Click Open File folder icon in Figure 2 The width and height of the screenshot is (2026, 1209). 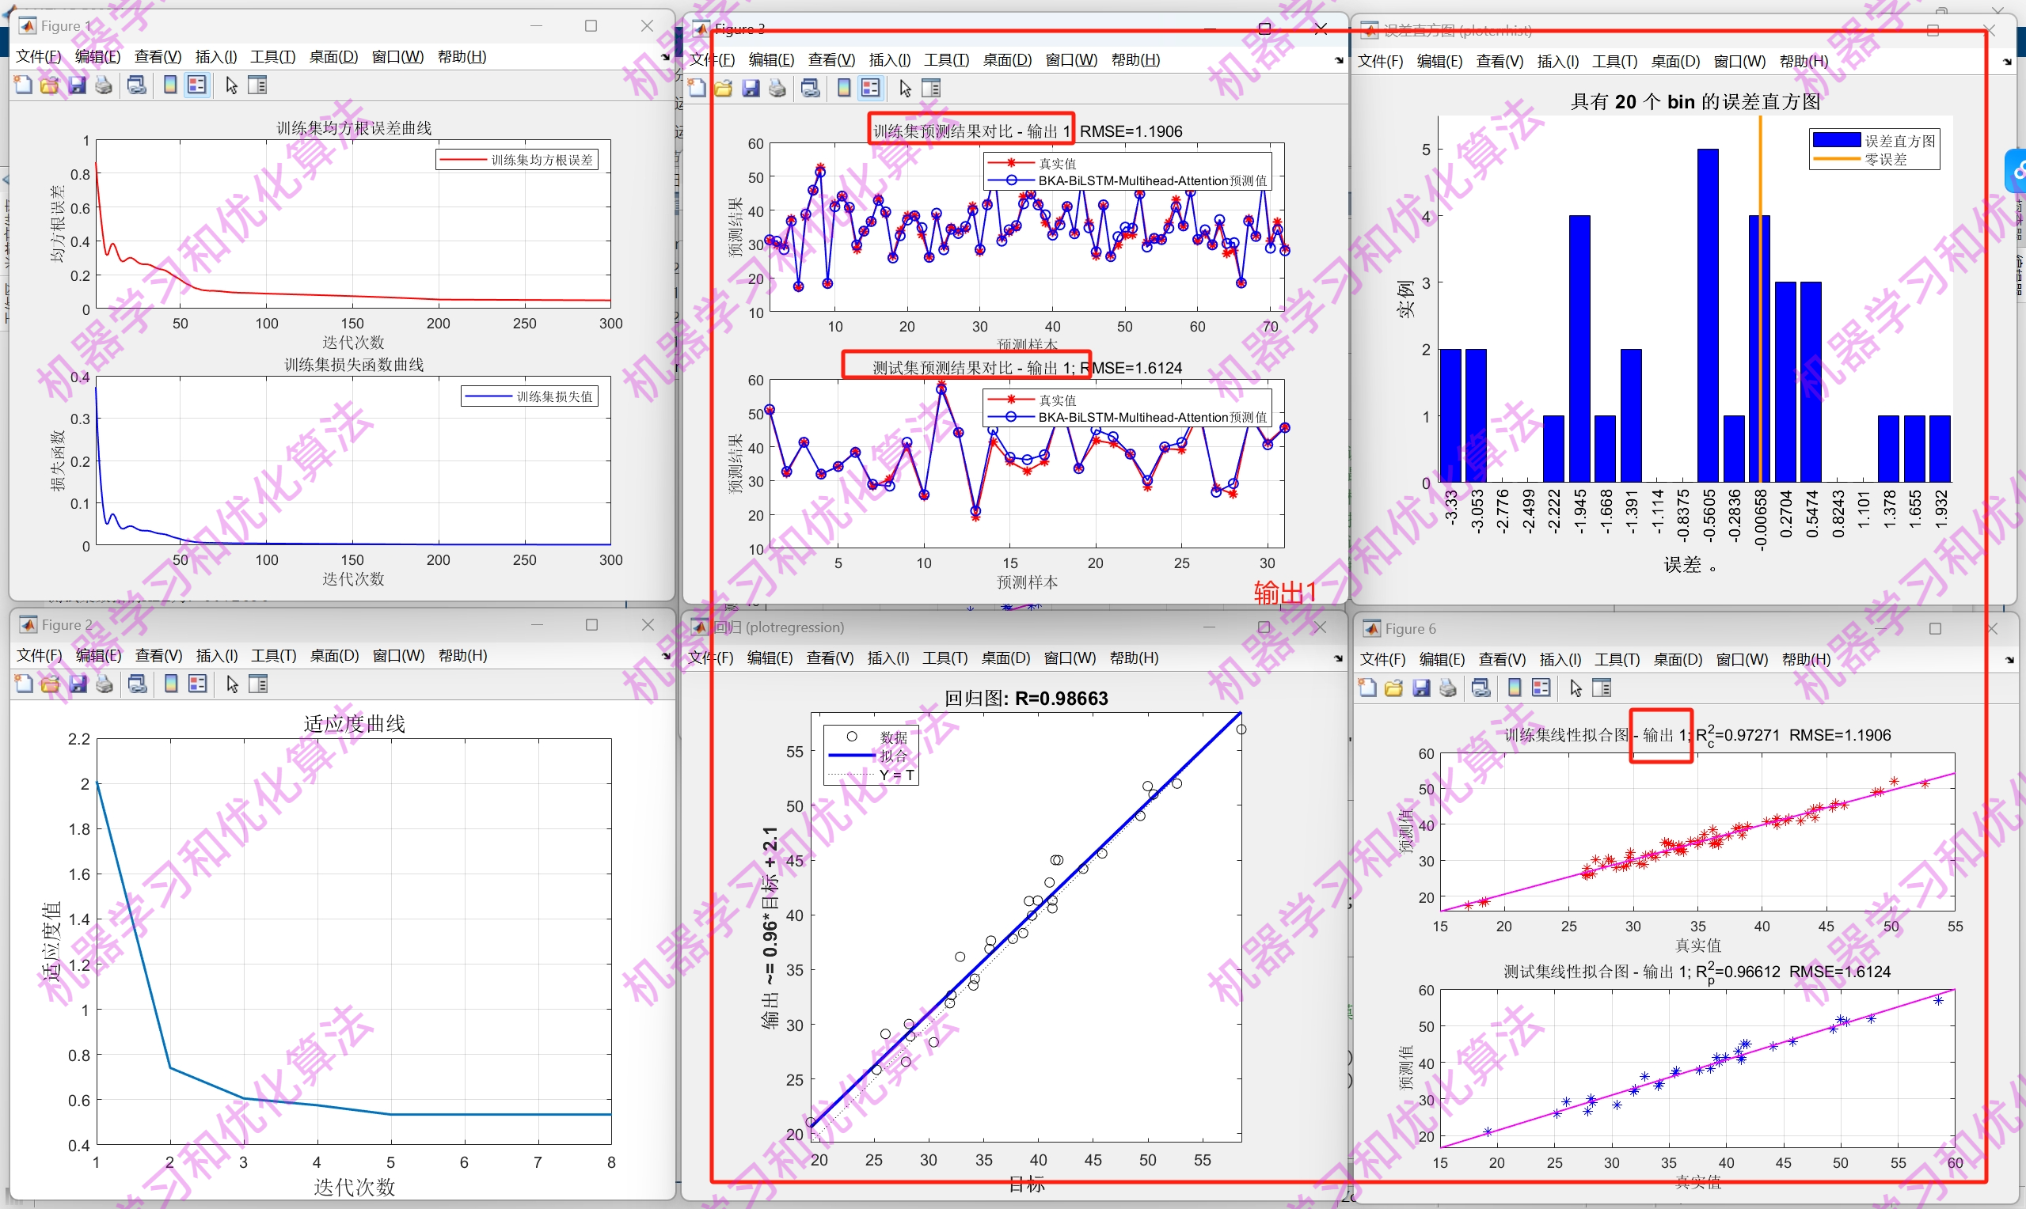(x=50, y=684)
